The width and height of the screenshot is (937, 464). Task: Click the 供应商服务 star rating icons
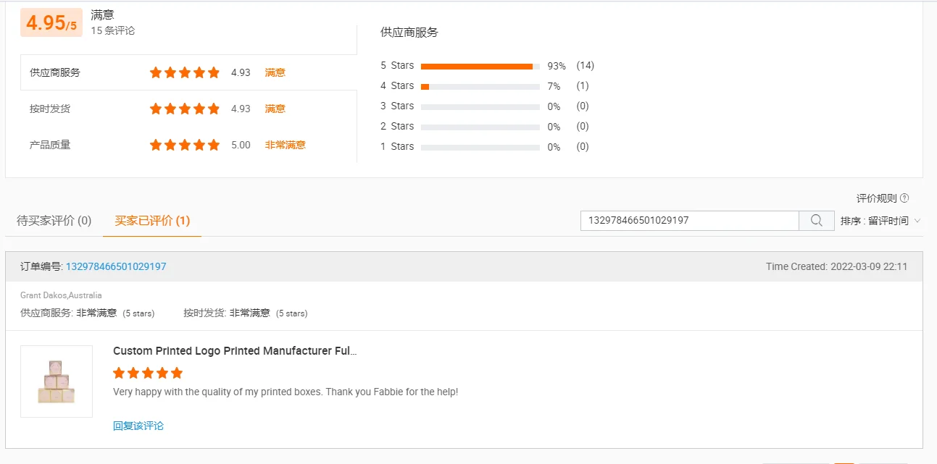tap(185, 72)
